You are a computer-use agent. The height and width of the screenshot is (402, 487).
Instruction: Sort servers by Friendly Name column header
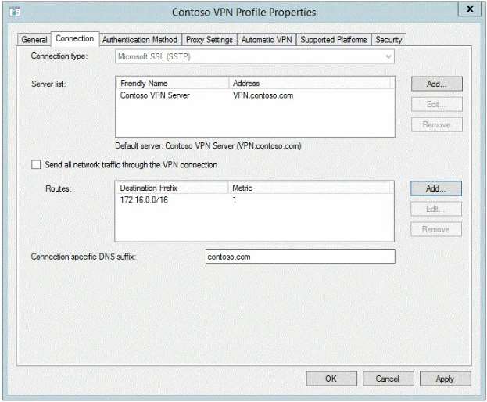[x=173, y=83]
